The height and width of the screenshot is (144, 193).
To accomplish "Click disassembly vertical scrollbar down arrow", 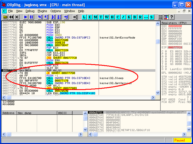I will tap(158, 93).
